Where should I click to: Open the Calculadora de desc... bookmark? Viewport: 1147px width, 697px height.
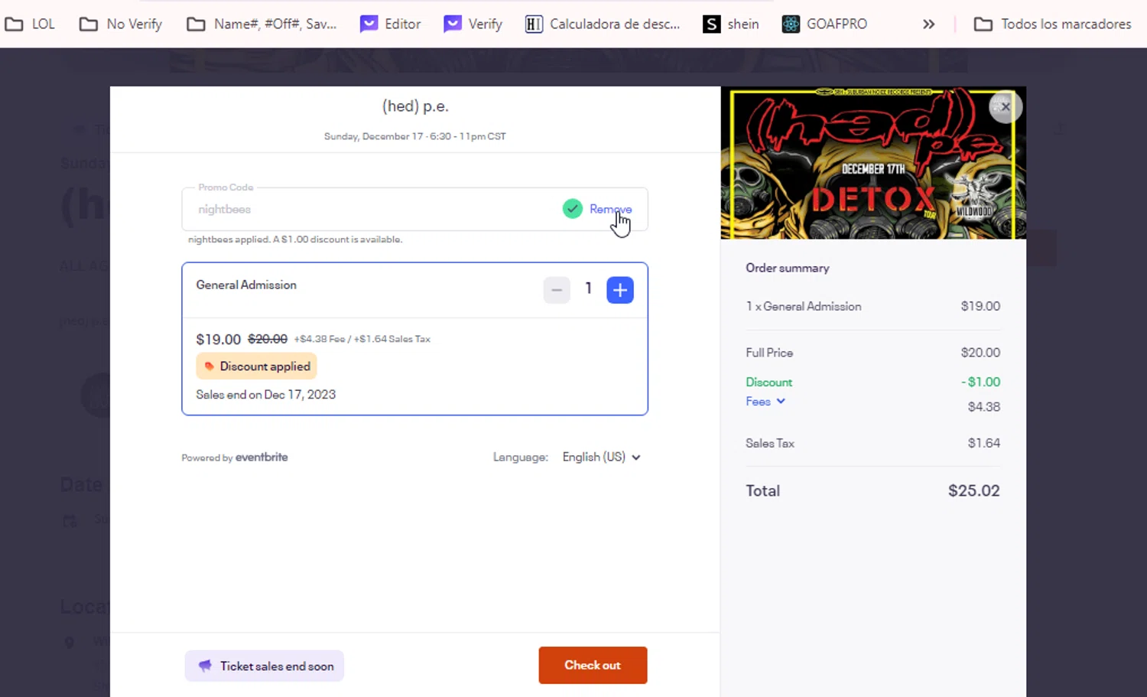pos(603,24)
